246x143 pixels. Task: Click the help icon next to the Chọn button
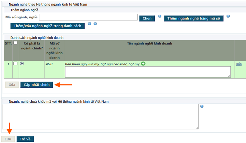click(x=160, y=16)
